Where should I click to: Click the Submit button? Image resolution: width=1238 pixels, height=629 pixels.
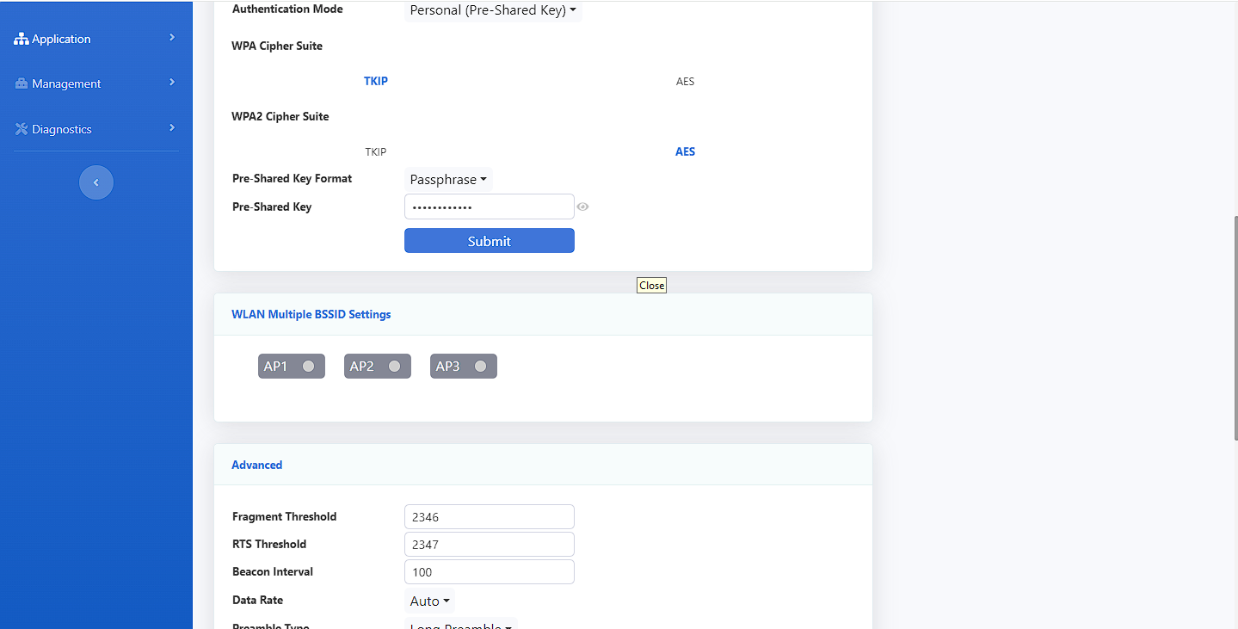point(490,241)
